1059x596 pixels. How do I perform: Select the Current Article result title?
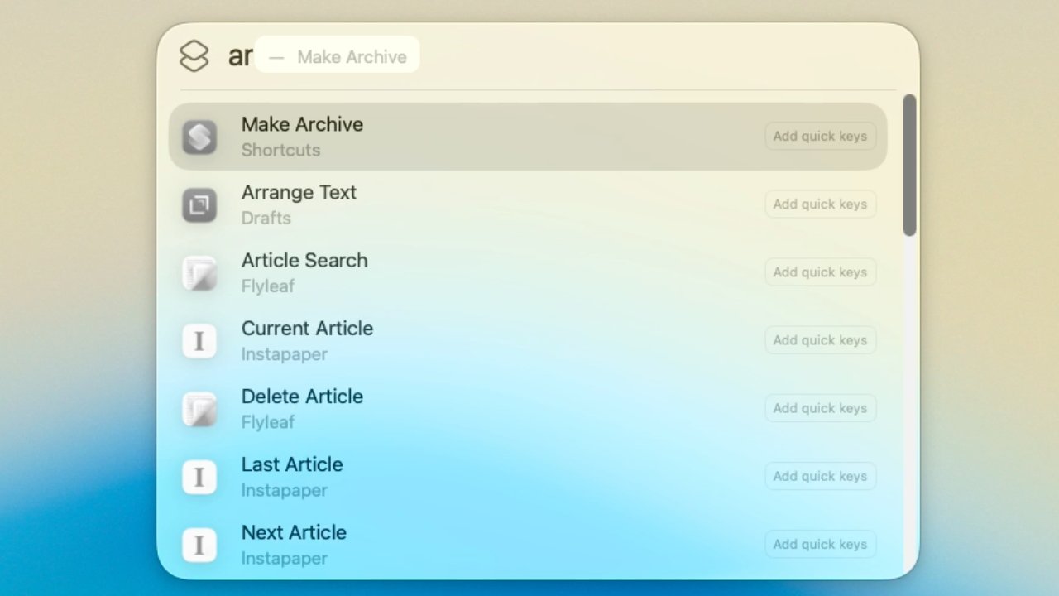307,328
